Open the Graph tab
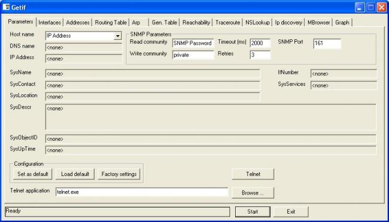 pyautogui.click(x=342, y=23)
